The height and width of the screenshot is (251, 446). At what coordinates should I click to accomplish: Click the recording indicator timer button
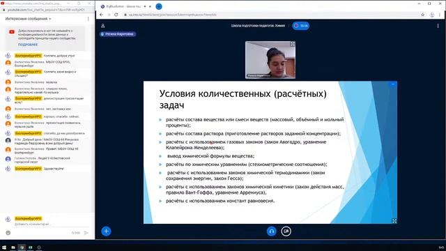(300, 26)
